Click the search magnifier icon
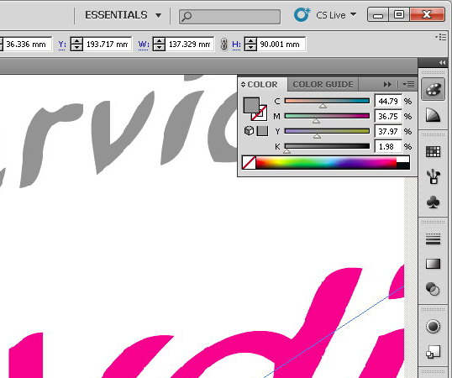This screenshot has width=452, height=378. tap(187, 16)
